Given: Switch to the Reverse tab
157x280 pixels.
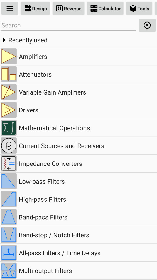Looking at the screenshot, I should tap(68, 9).
